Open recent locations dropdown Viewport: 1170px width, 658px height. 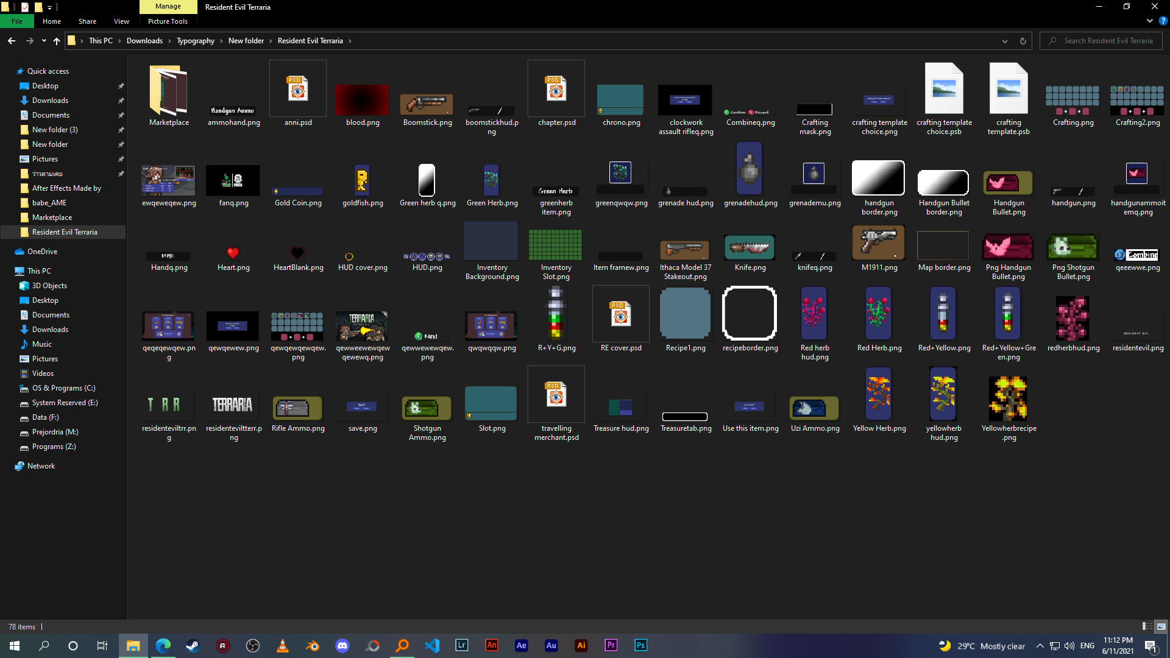tap(44, 41)
